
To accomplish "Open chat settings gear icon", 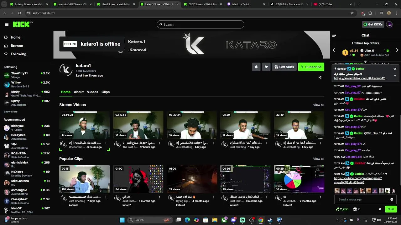I will [380, 209].
